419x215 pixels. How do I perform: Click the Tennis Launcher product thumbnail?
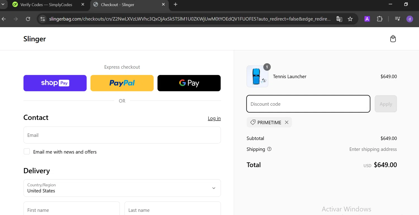pyautogui.click(x=258, y=76)
